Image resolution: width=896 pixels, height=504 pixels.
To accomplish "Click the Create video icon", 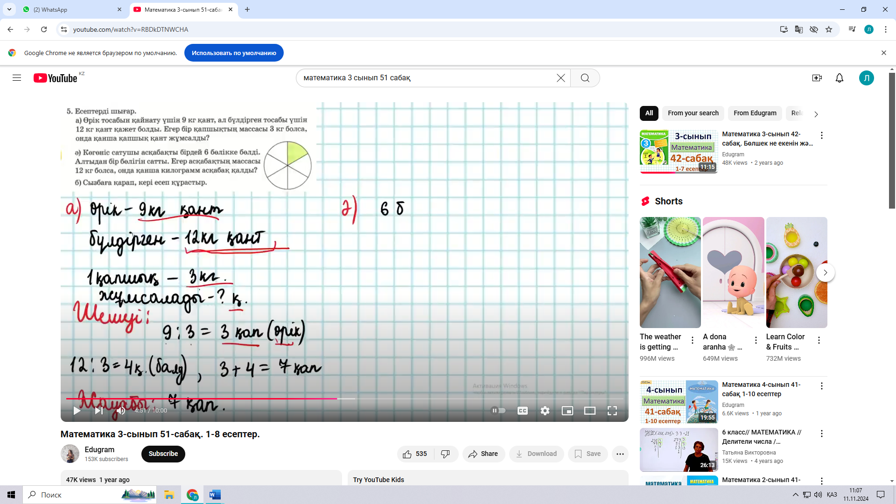I will pyautogui.click(x=817, y=78).
